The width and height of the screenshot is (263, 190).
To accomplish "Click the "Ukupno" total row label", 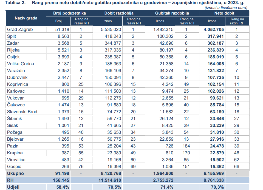I will point(15,174).
